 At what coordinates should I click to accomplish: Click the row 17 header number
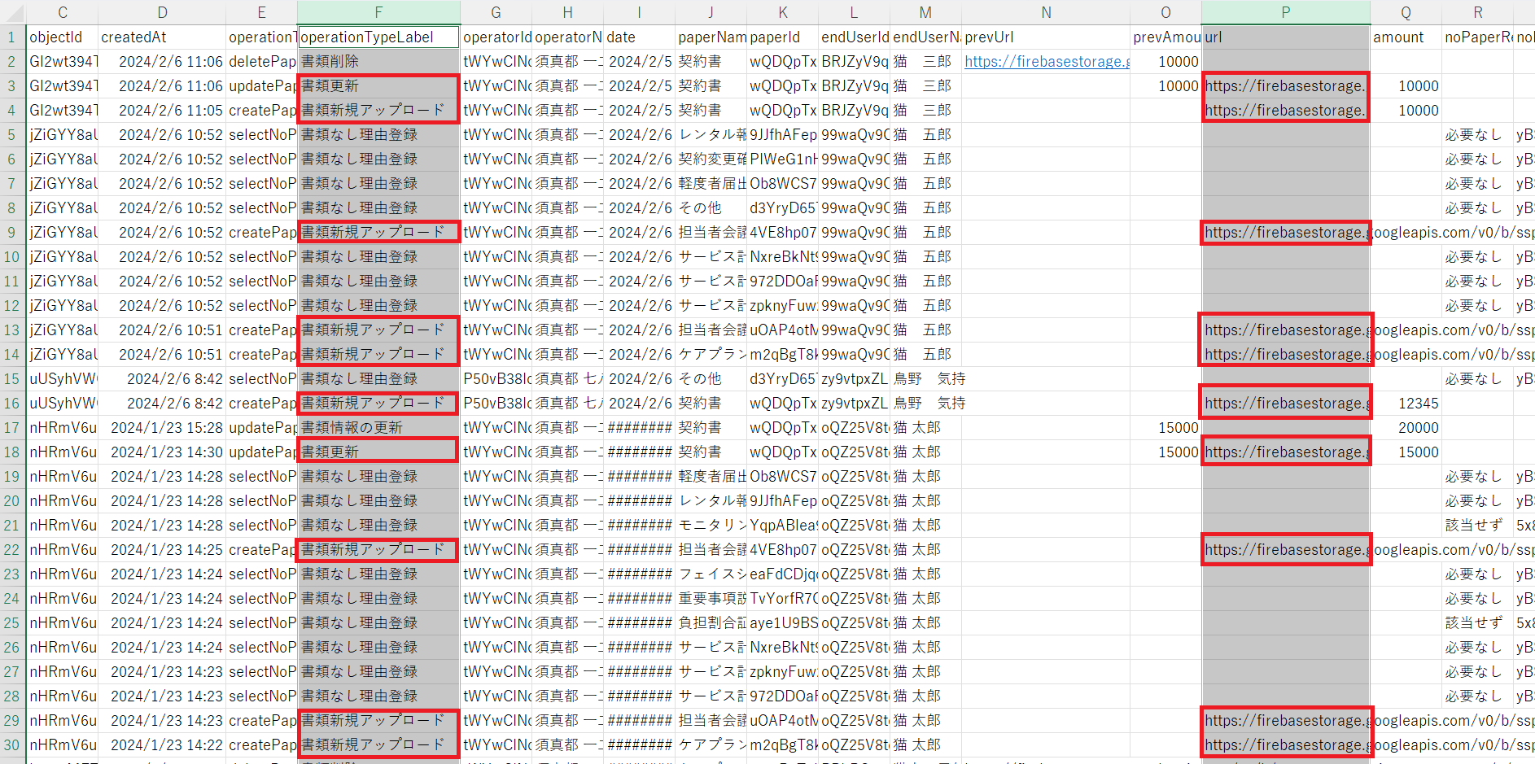[x=12, y=428]
